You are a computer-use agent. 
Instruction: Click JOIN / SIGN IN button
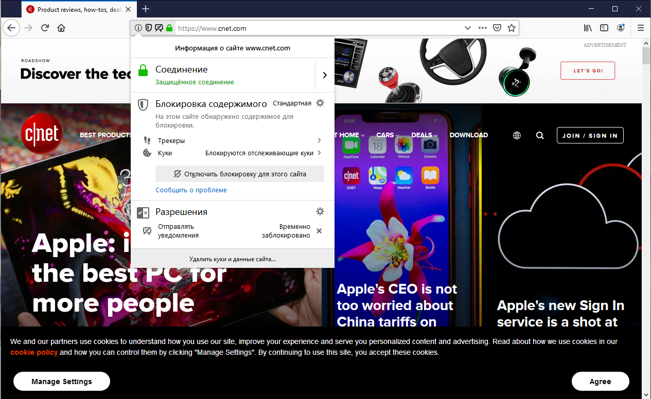[x=590, y=135]
